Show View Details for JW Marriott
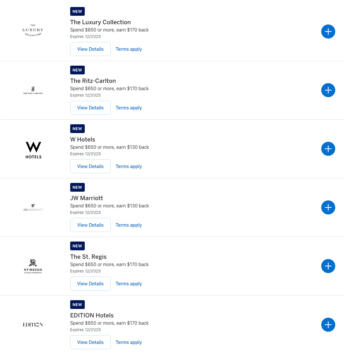Viewport: 346px width, 353px height. coord(90,225)
